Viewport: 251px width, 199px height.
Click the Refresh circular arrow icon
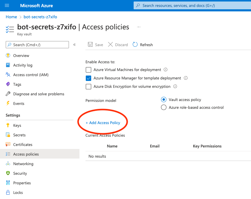point(135,44)
